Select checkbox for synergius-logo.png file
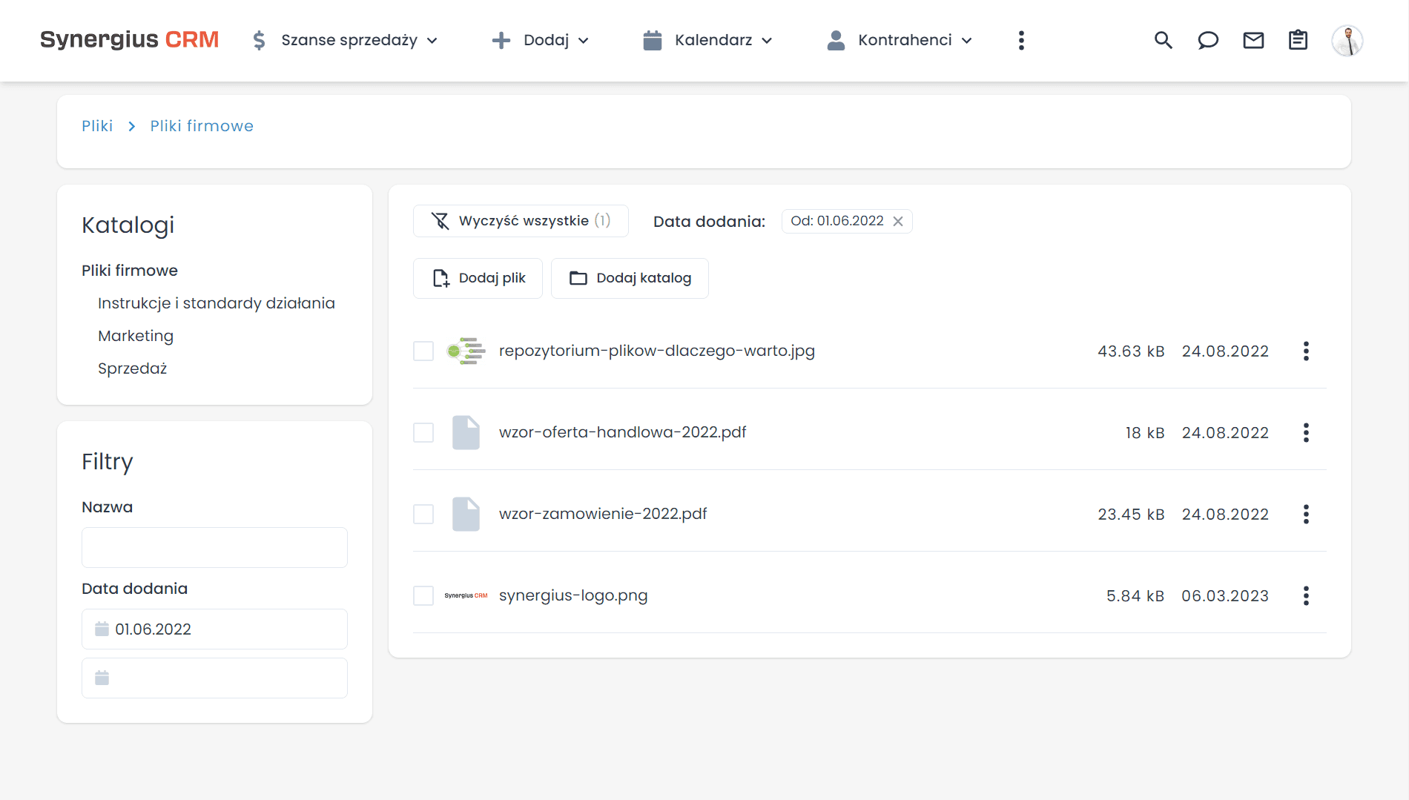Image resolution: width=1409 pixels, height=800 pixels. pos(423,595)
